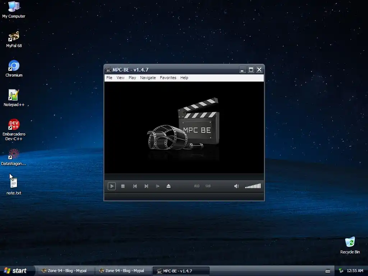Switch to first Zone 94 Mypal taskbar button
Image resolution: width=368 pixels, height=276 pixels.
[x=66, y=271]
